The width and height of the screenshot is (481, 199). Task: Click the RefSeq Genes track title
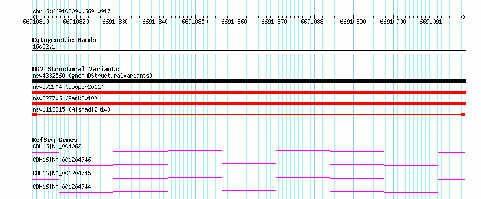(x=55, y=140)
